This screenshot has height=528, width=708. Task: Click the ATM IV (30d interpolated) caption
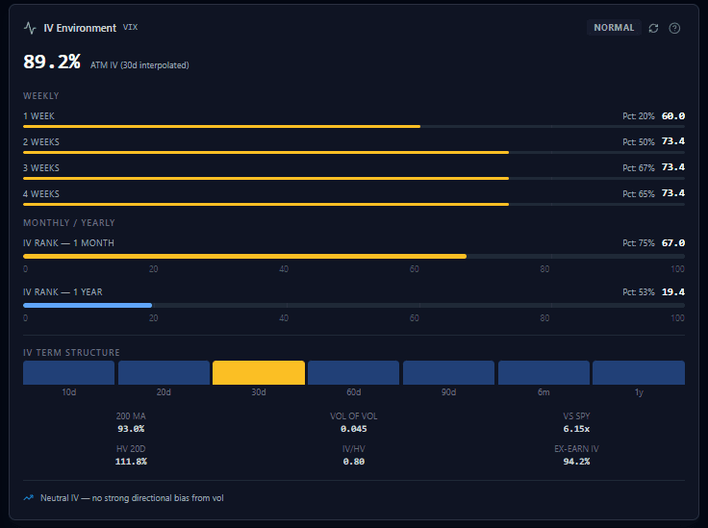coord(139,65)
